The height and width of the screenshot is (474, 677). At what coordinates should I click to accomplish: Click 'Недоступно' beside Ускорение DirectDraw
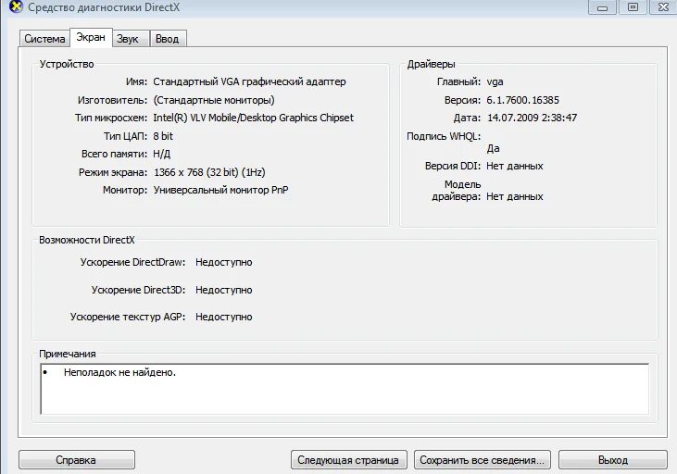pos(223,263)
